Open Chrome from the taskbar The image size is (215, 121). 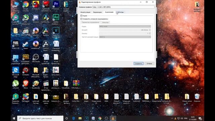tap(100, 118)
